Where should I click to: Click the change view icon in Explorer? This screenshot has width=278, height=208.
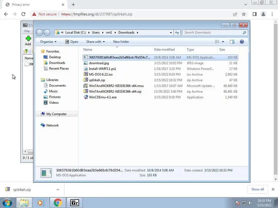tap(217, 41)
